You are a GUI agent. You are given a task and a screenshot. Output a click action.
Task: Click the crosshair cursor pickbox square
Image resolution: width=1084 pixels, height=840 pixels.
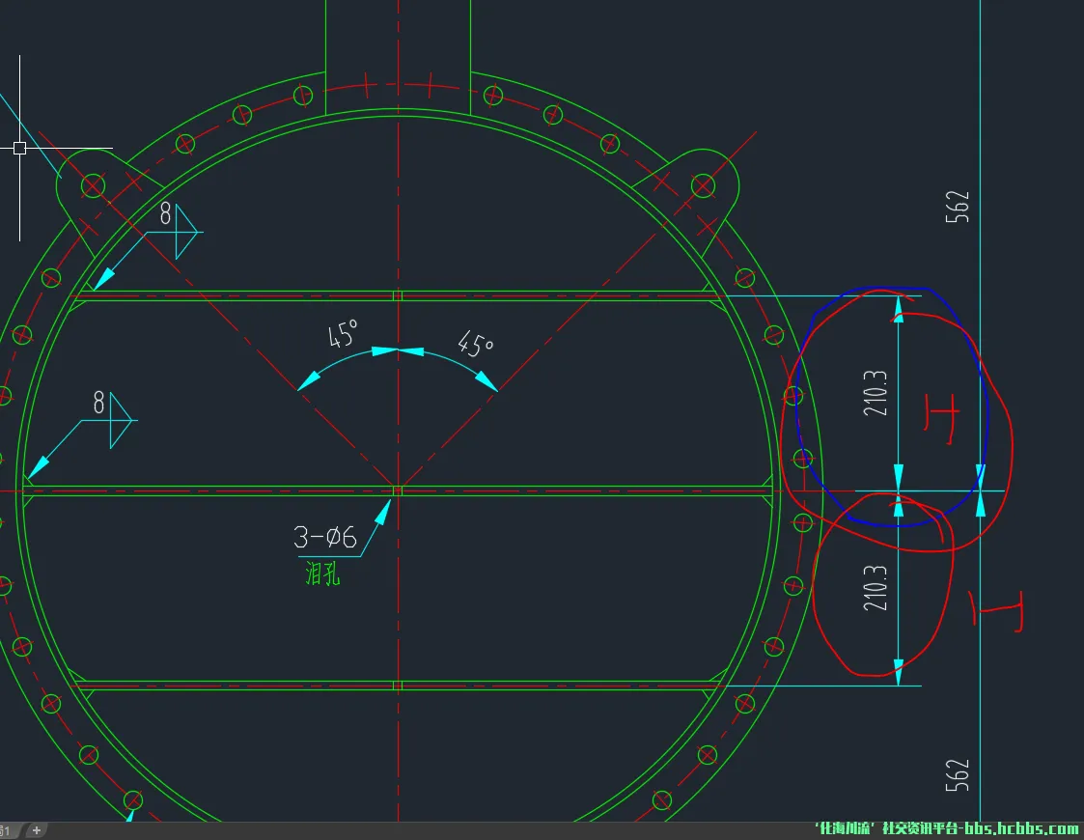click(x=19, y=148)
